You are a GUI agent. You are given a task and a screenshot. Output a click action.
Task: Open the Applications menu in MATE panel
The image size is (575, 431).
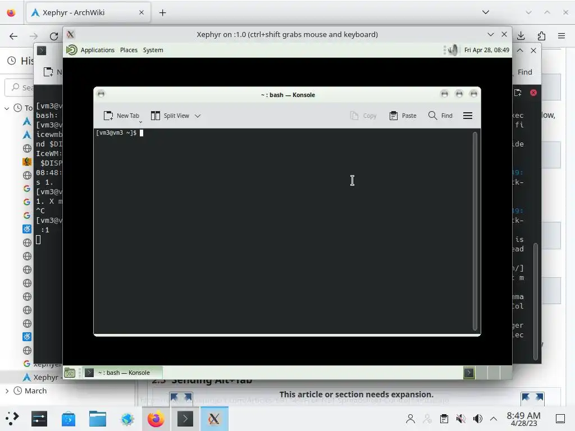click(97, 50)
